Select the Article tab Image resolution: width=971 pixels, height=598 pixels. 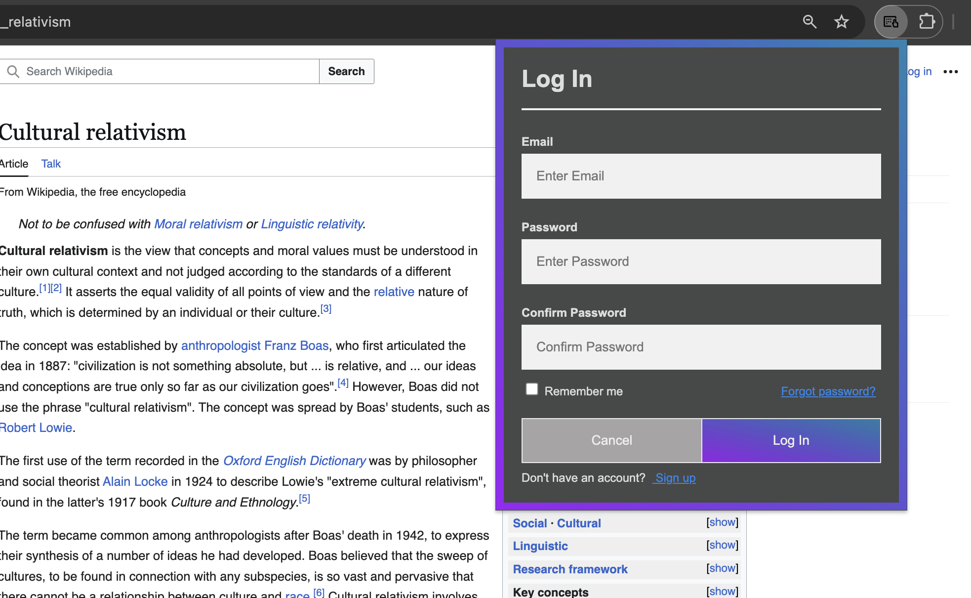pyautogui.click(x=14, y=164)
